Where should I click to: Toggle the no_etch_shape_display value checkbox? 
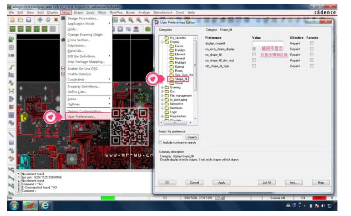pyautogui.click(x=254, y=49)
